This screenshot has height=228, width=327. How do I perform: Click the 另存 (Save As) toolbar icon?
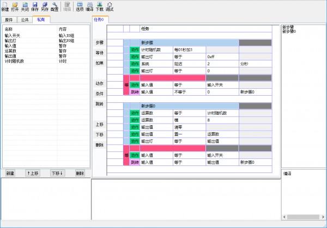coord(45,7)
